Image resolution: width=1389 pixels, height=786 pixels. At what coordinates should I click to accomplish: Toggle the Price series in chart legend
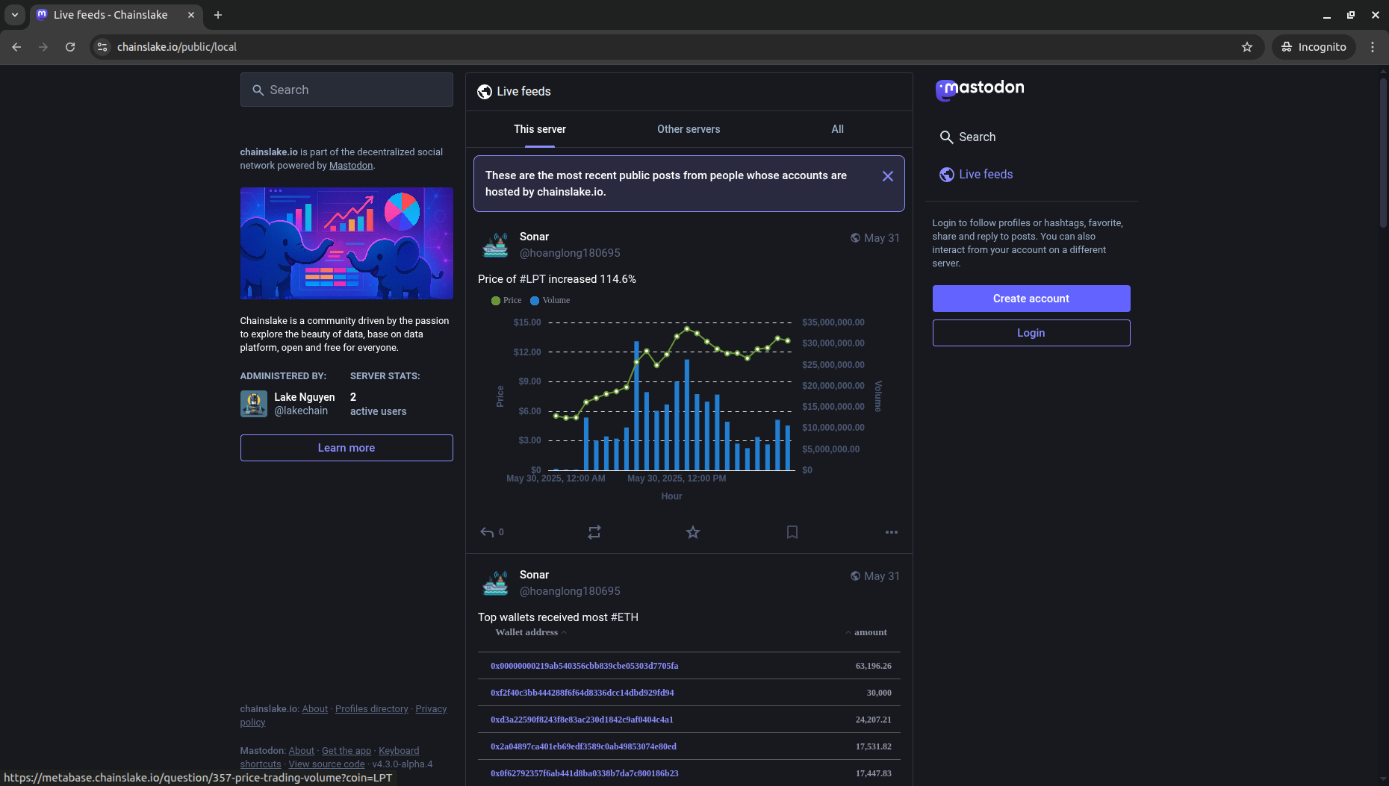pos(507,301)
